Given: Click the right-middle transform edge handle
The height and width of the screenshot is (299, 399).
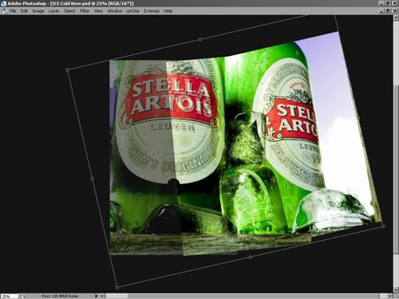Looking at the screenshot, I should click(x=358, y=118).
